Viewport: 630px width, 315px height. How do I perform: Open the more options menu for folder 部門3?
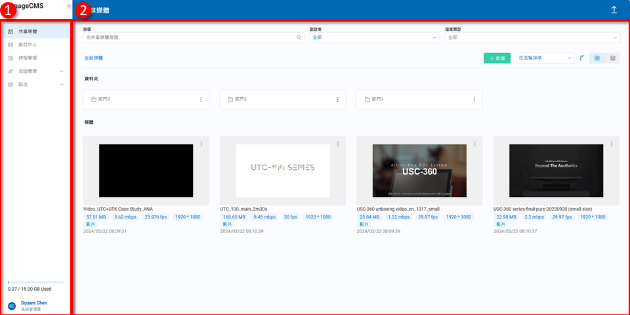[201, 100]
